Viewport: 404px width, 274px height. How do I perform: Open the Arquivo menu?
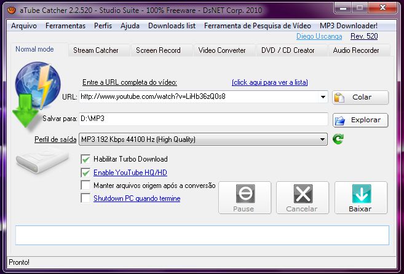point(24,26)
